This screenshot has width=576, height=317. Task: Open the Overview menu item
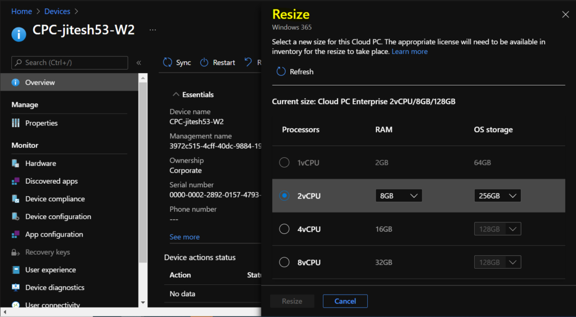(69, 83)
